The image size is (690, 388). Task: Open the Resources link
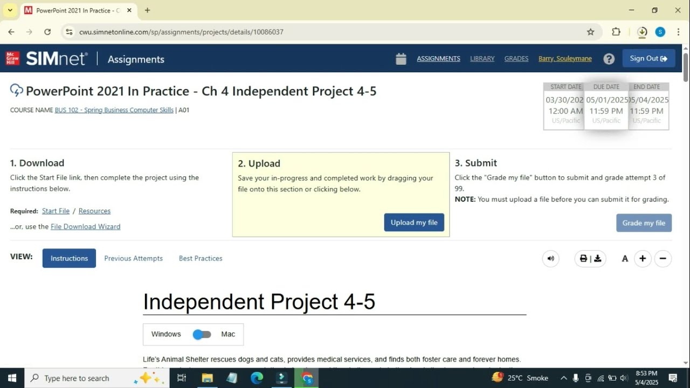click(94, 211)
